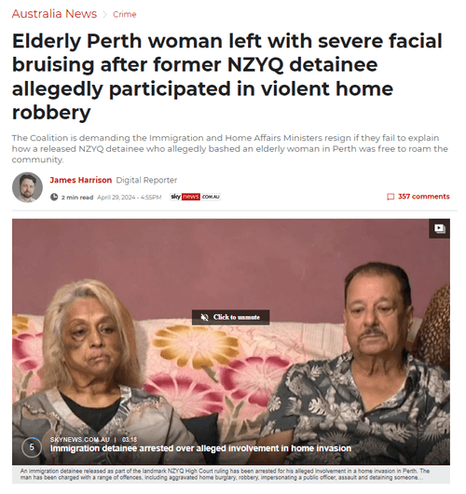Click the SKYNEWS.COM.AU video source label
The width and height of the screenshot is (466, 494).
pos(80,440)
